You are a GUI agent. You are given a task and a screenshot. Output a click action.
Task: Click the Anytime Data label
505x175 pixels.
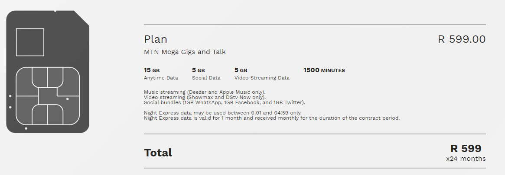point(161,78)
